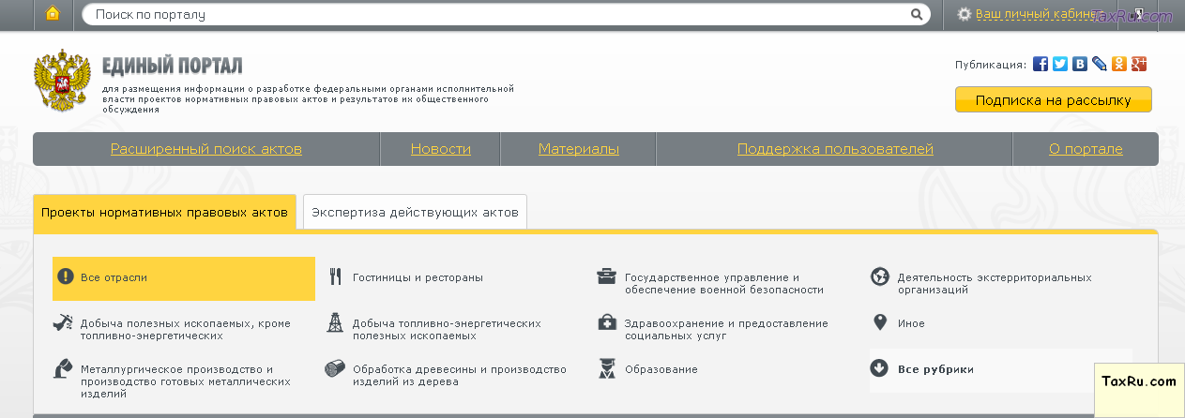Image resolution: width=1185 pixels, height=418 pixels.
Task: Open 'О портале' menu item
Action: click(x=1086, y=149)
